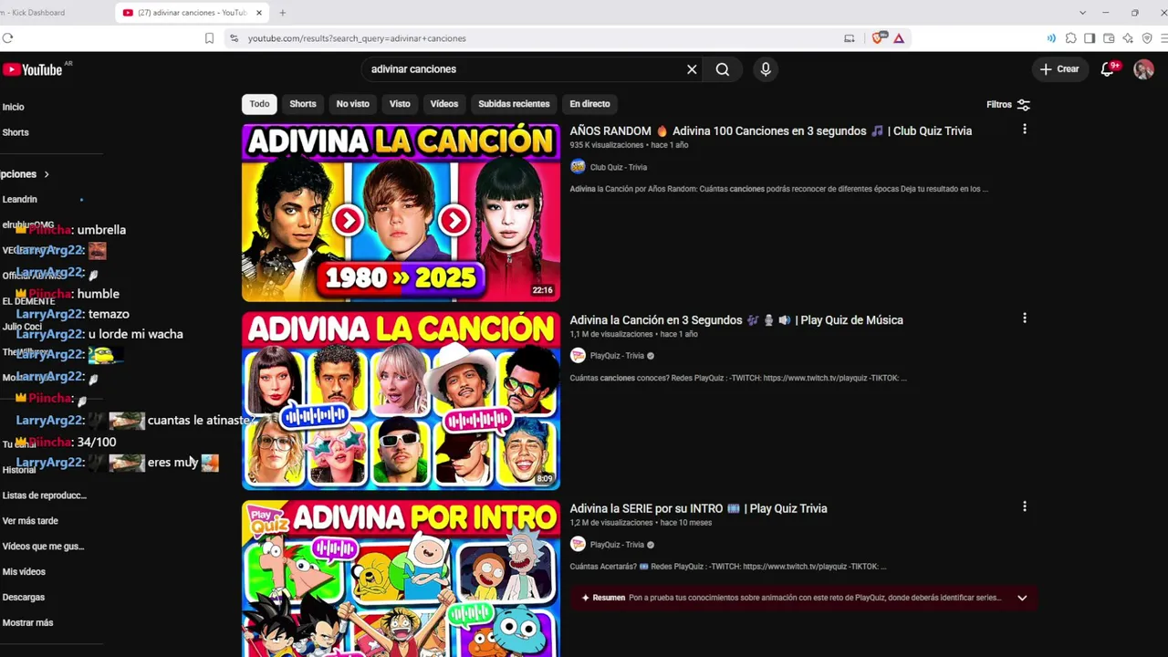
Task: Expand the Resumen summary chevron
Action: 1022,598
